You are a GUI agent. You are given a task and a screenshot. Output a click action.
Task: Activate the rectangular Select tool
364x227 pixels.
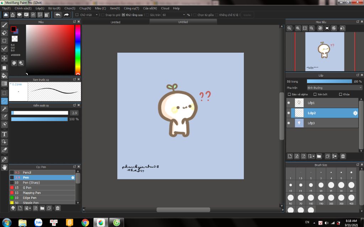click(x=4, y=93)
